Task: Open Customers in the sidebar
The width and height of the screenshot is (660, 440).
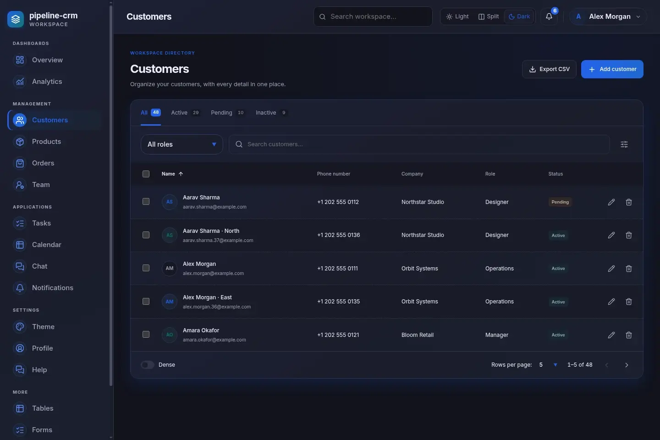Action: 55,120
